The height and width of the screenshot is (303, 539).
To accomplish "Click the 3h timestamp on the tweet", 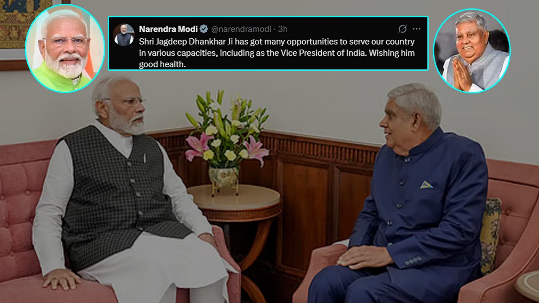I will (283, 29).
